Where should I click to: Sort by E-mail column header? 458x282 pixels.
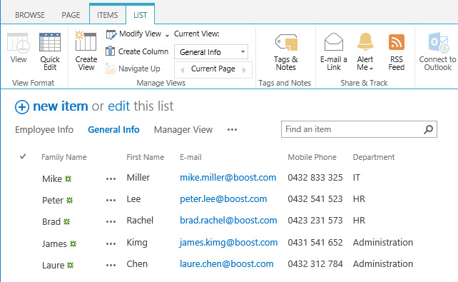[190, 157]
